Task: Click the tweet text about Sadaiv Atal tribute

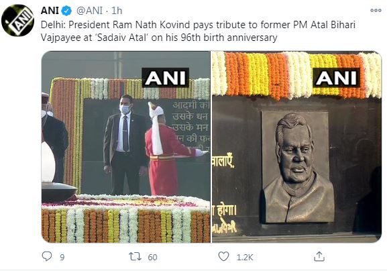Action: [198, 31]
